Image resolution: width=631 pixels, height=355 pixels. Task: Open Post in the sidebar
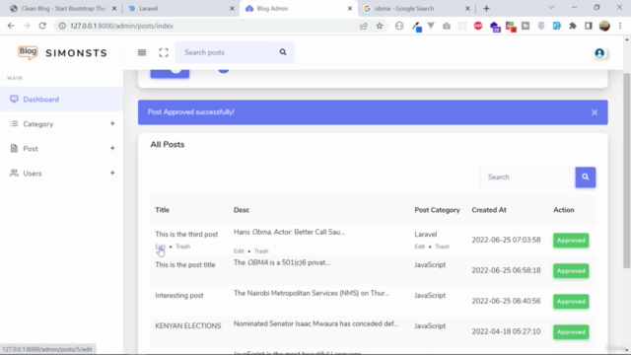coord(61,149)
